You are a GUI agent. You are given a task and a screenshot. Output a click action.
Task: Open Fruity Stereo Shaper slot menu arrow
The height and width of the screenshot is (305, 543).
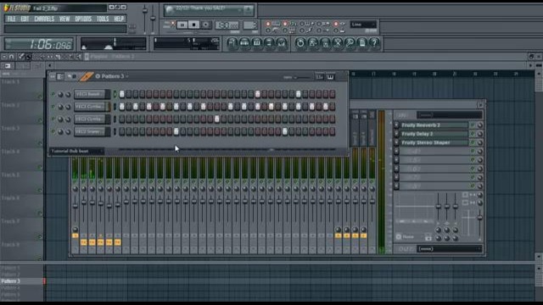click(x=396, y=142)
